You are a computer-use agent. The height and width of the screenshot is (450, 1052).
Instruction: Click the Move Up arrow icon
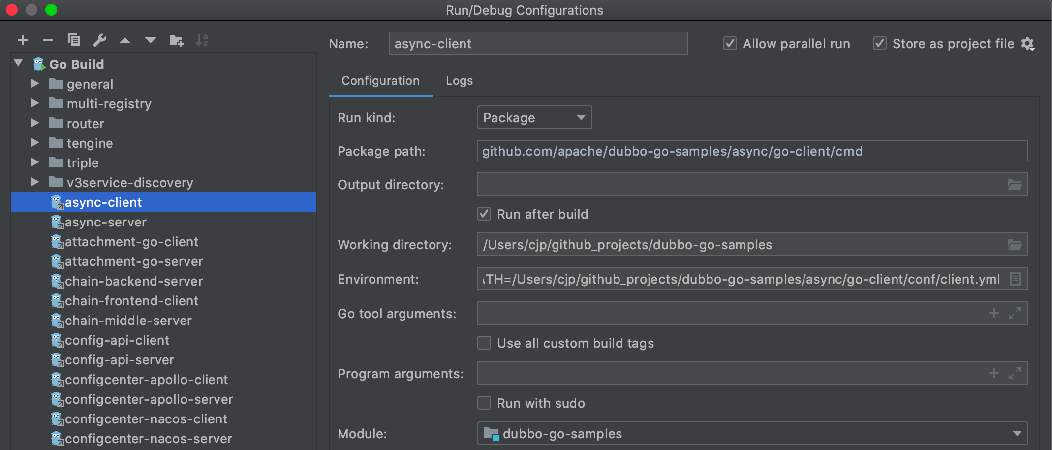(x=125, y=40)
